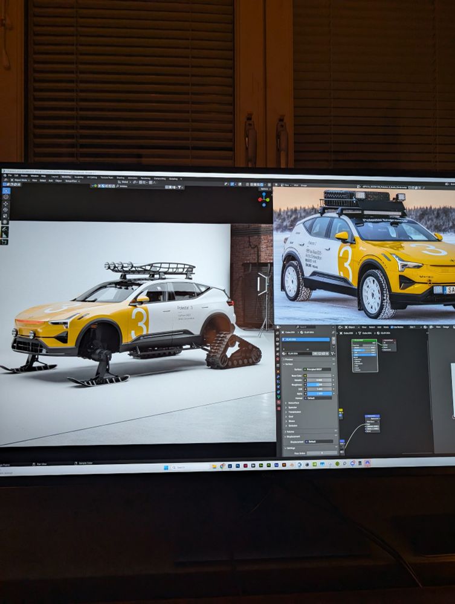Open the View Layer properties tab
The image size is (455, 604).
[278, 349]
